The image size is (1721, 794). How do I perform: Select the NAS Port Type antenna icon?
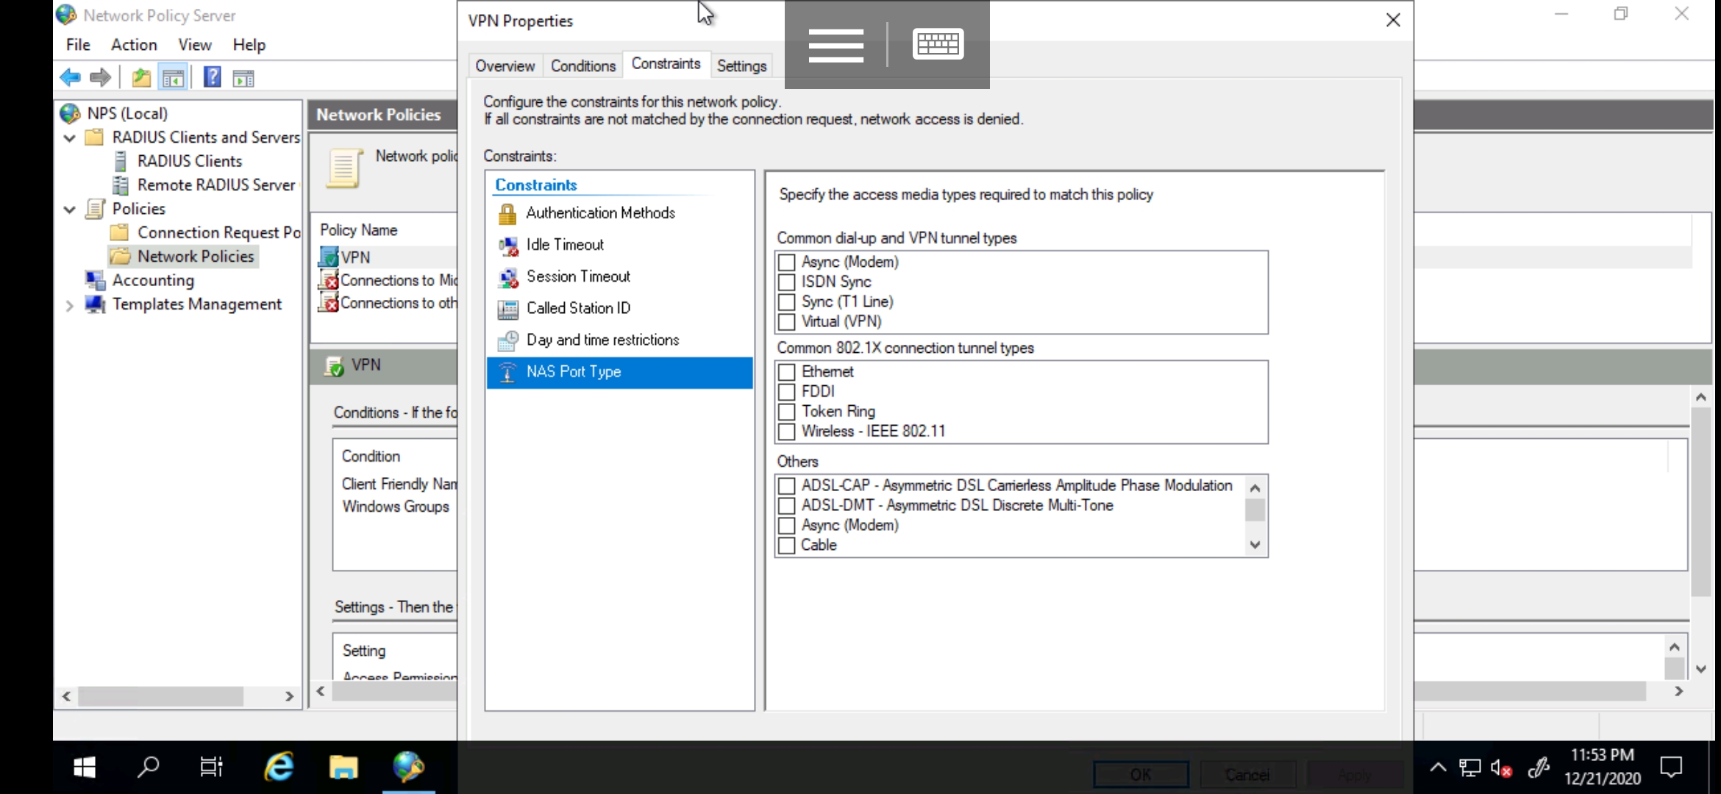[507, 372]
